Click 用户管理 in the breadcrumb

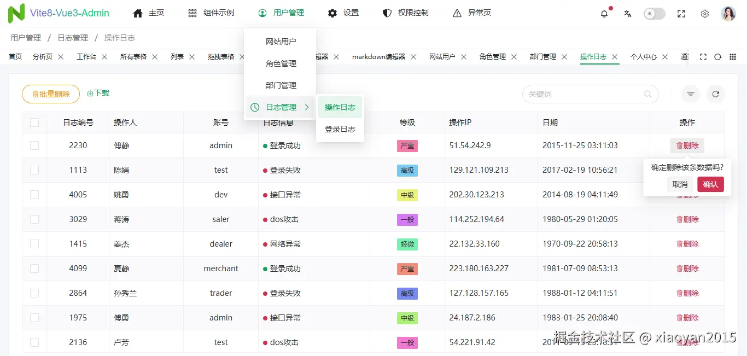point(26,38)
